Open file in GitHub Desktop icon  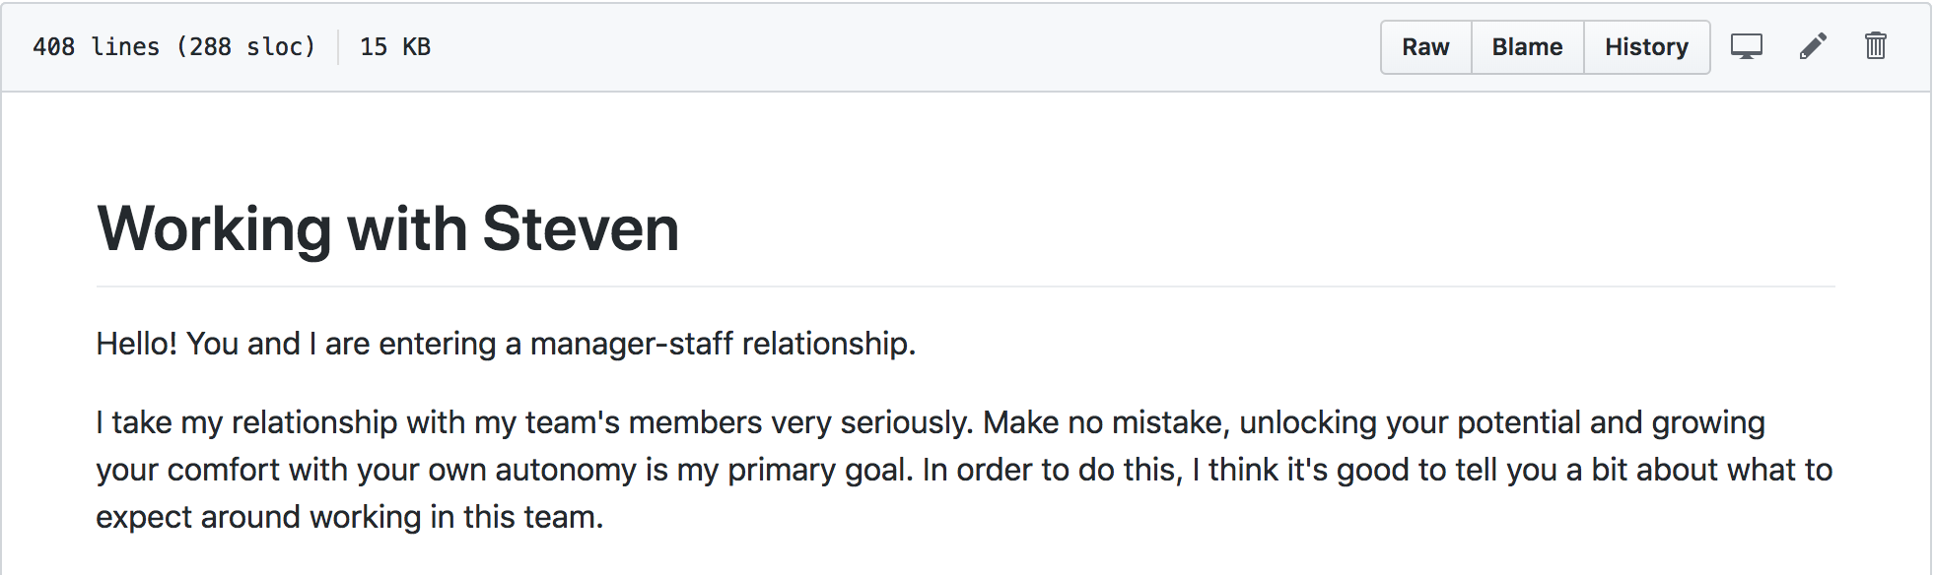tap(1746, 46)
